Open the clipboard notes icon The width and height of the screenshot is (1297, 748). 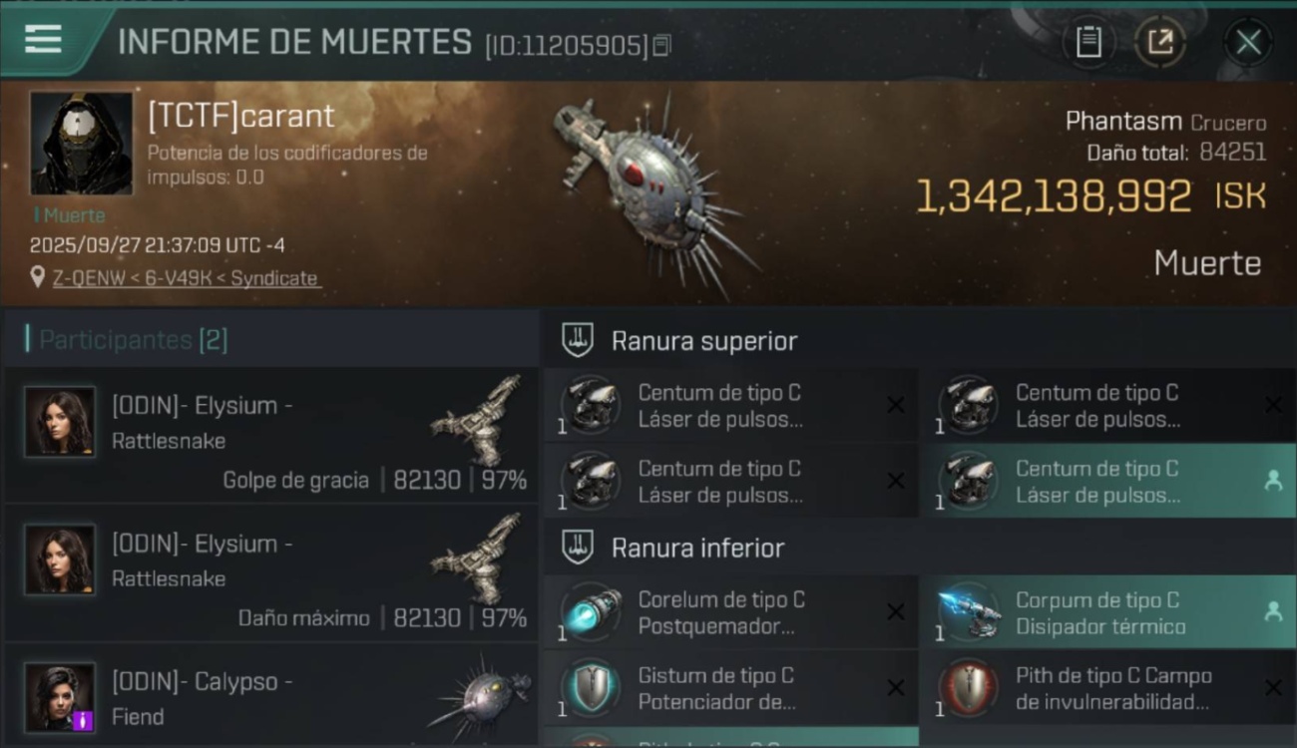[1088, 42]
